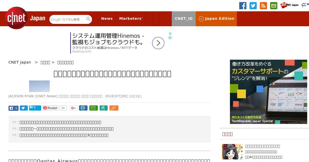Open the Hinemos ad headline
The width and height of the screenshot is (309, 162).
(x=108, y=39)
